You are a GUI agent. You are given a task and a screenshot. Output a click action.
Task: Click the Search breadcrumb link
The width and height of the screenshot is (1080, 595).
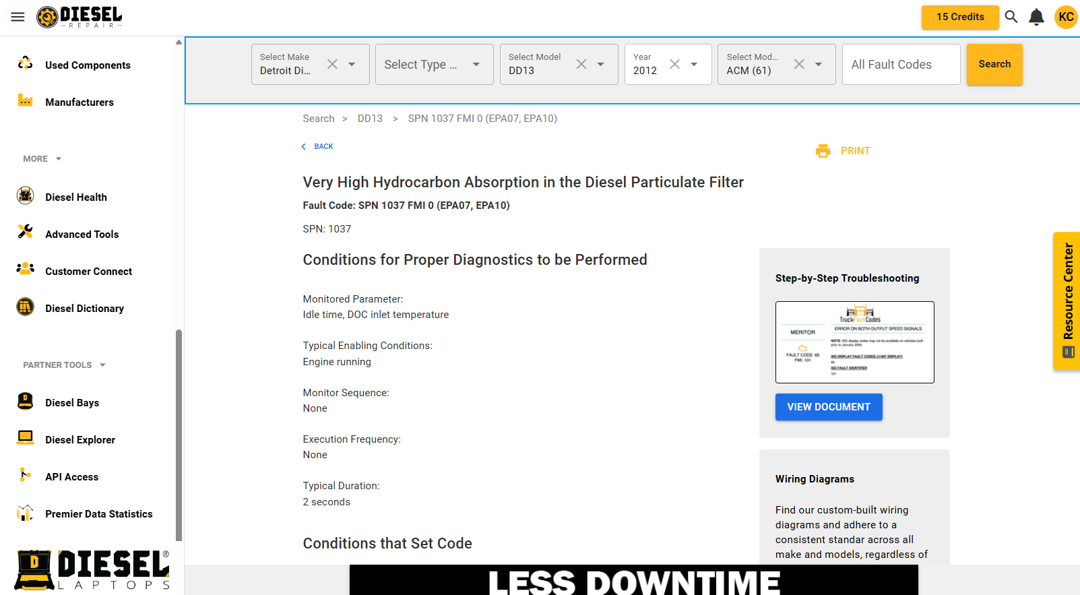[x=319, y=119]
